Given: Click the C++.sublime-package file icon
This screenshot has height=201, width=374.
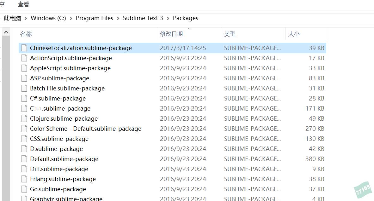Looking at the screenshot, I should [24, 108].
